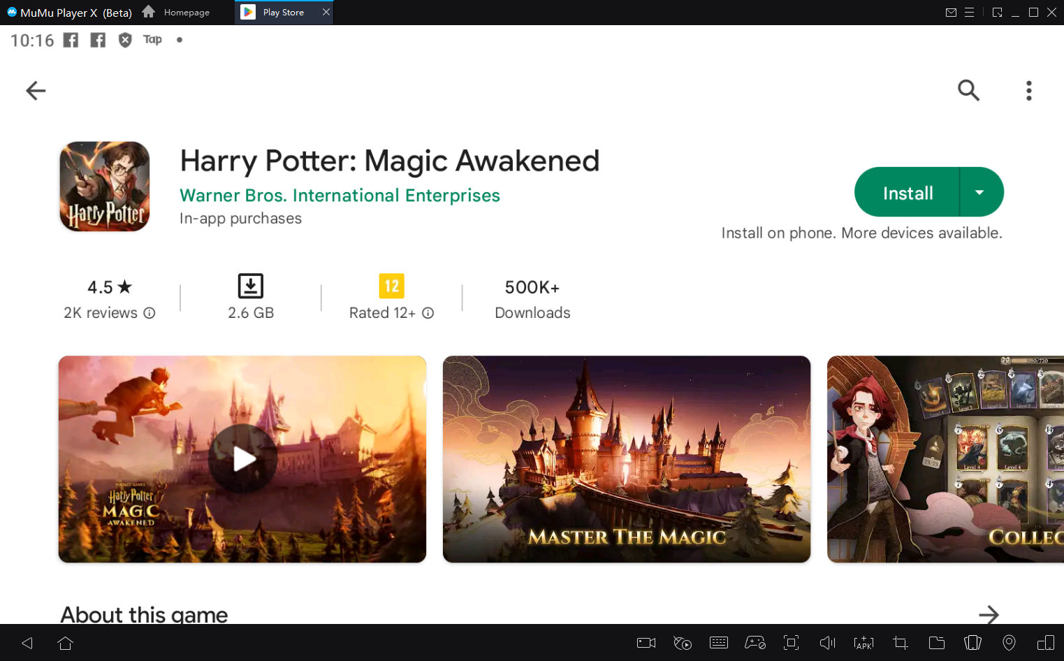Click the Harry Potter app icon

pos(105,187)
